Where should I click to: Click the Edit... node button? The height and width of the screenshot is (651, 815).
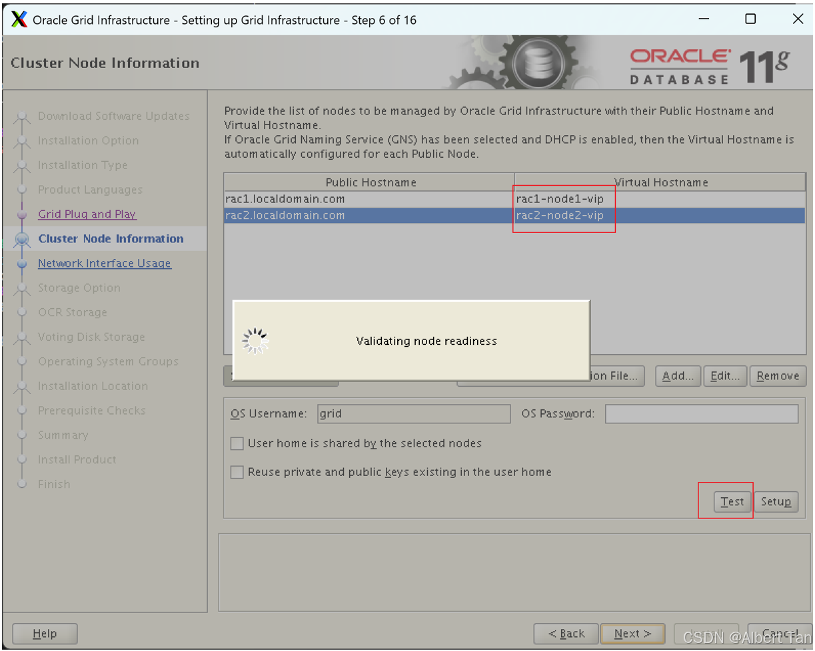725,376
